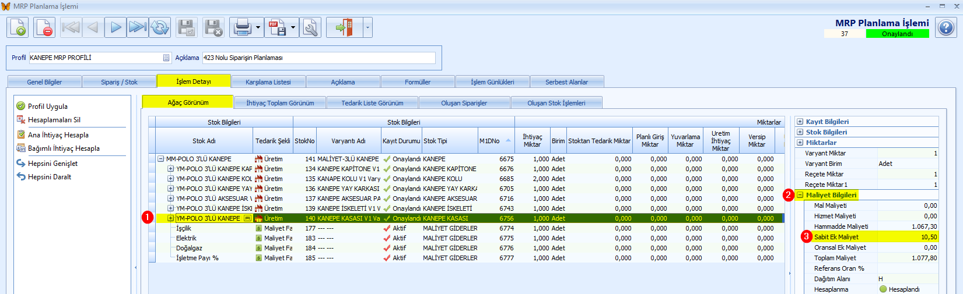Viewport: 963px width, 294px height.
Task: Select the İhtiyaç Toplam Görünüm sub-tab
Action: [x=280, y=103]
